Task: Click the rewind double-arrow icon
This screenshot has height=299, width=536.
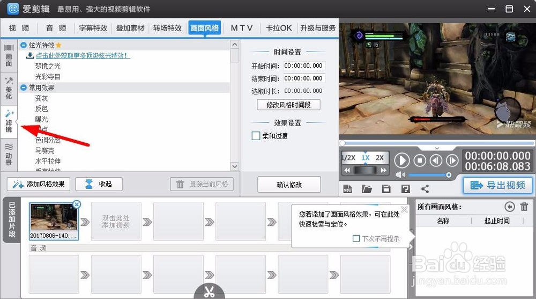Action: [347, 170]
